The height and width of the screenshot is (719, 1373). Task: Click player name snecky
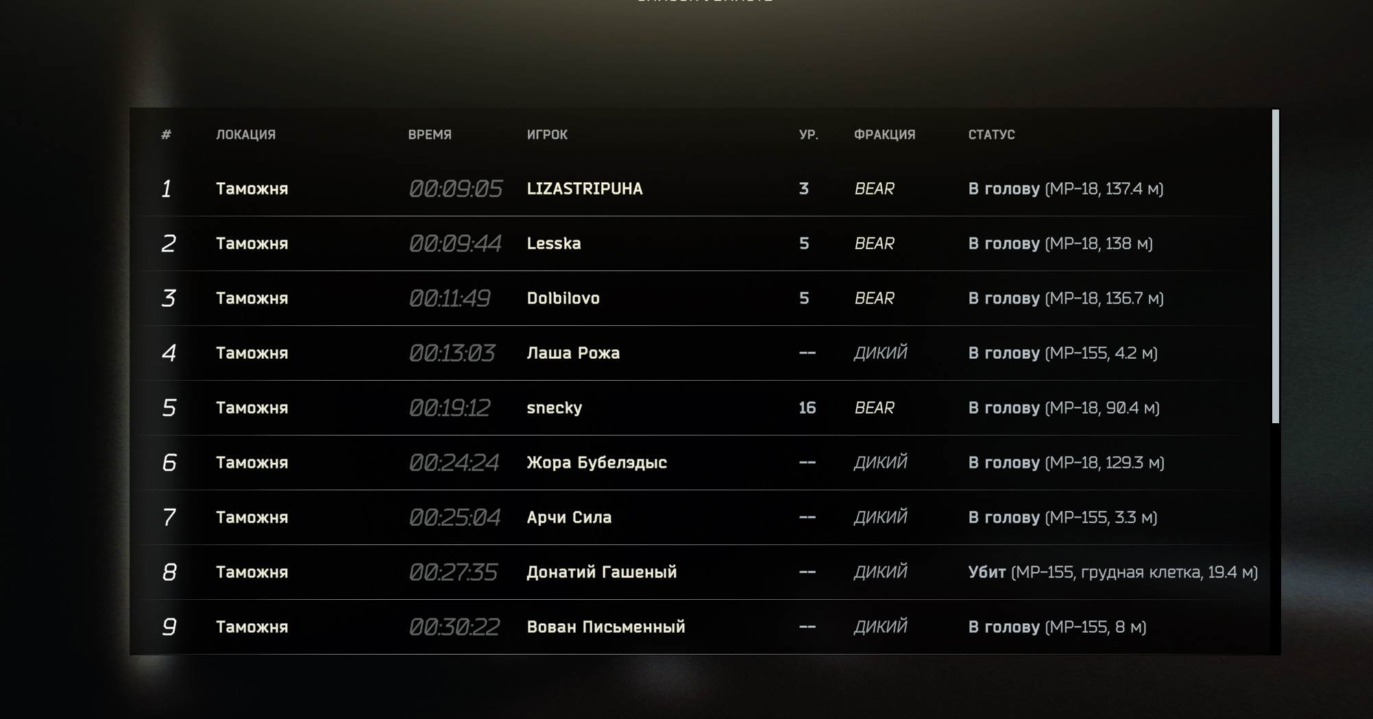tap(554, 408)
